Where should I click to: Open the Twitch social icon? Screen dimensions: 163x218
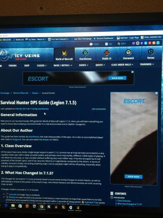click(133, 43)
